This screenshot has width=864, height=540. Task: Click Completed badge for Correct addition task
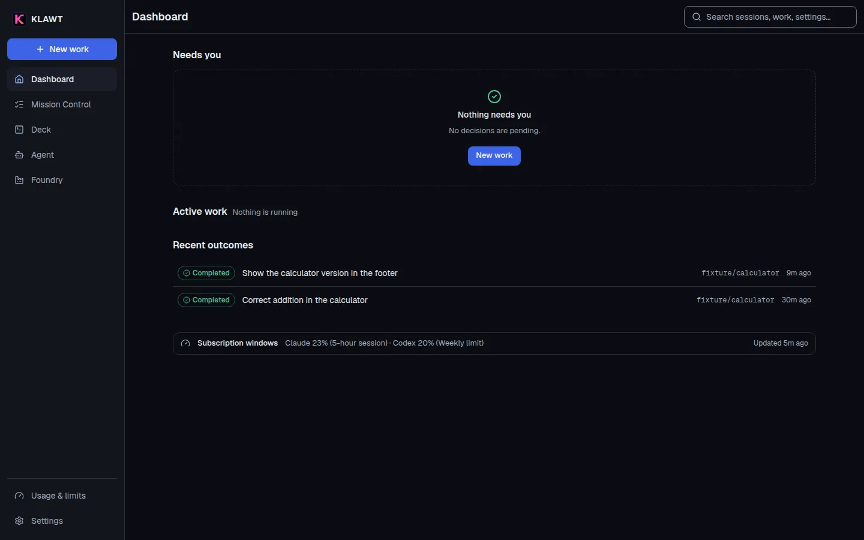(206, 300)
